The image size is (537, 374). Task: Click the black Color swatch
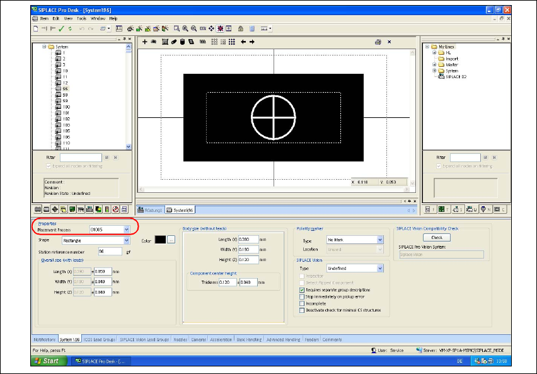160,240
